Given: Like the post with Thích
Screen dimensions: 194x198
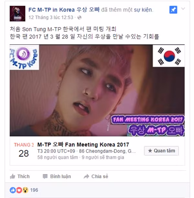Looking at the screenshot, I should [x=20, y=176].
